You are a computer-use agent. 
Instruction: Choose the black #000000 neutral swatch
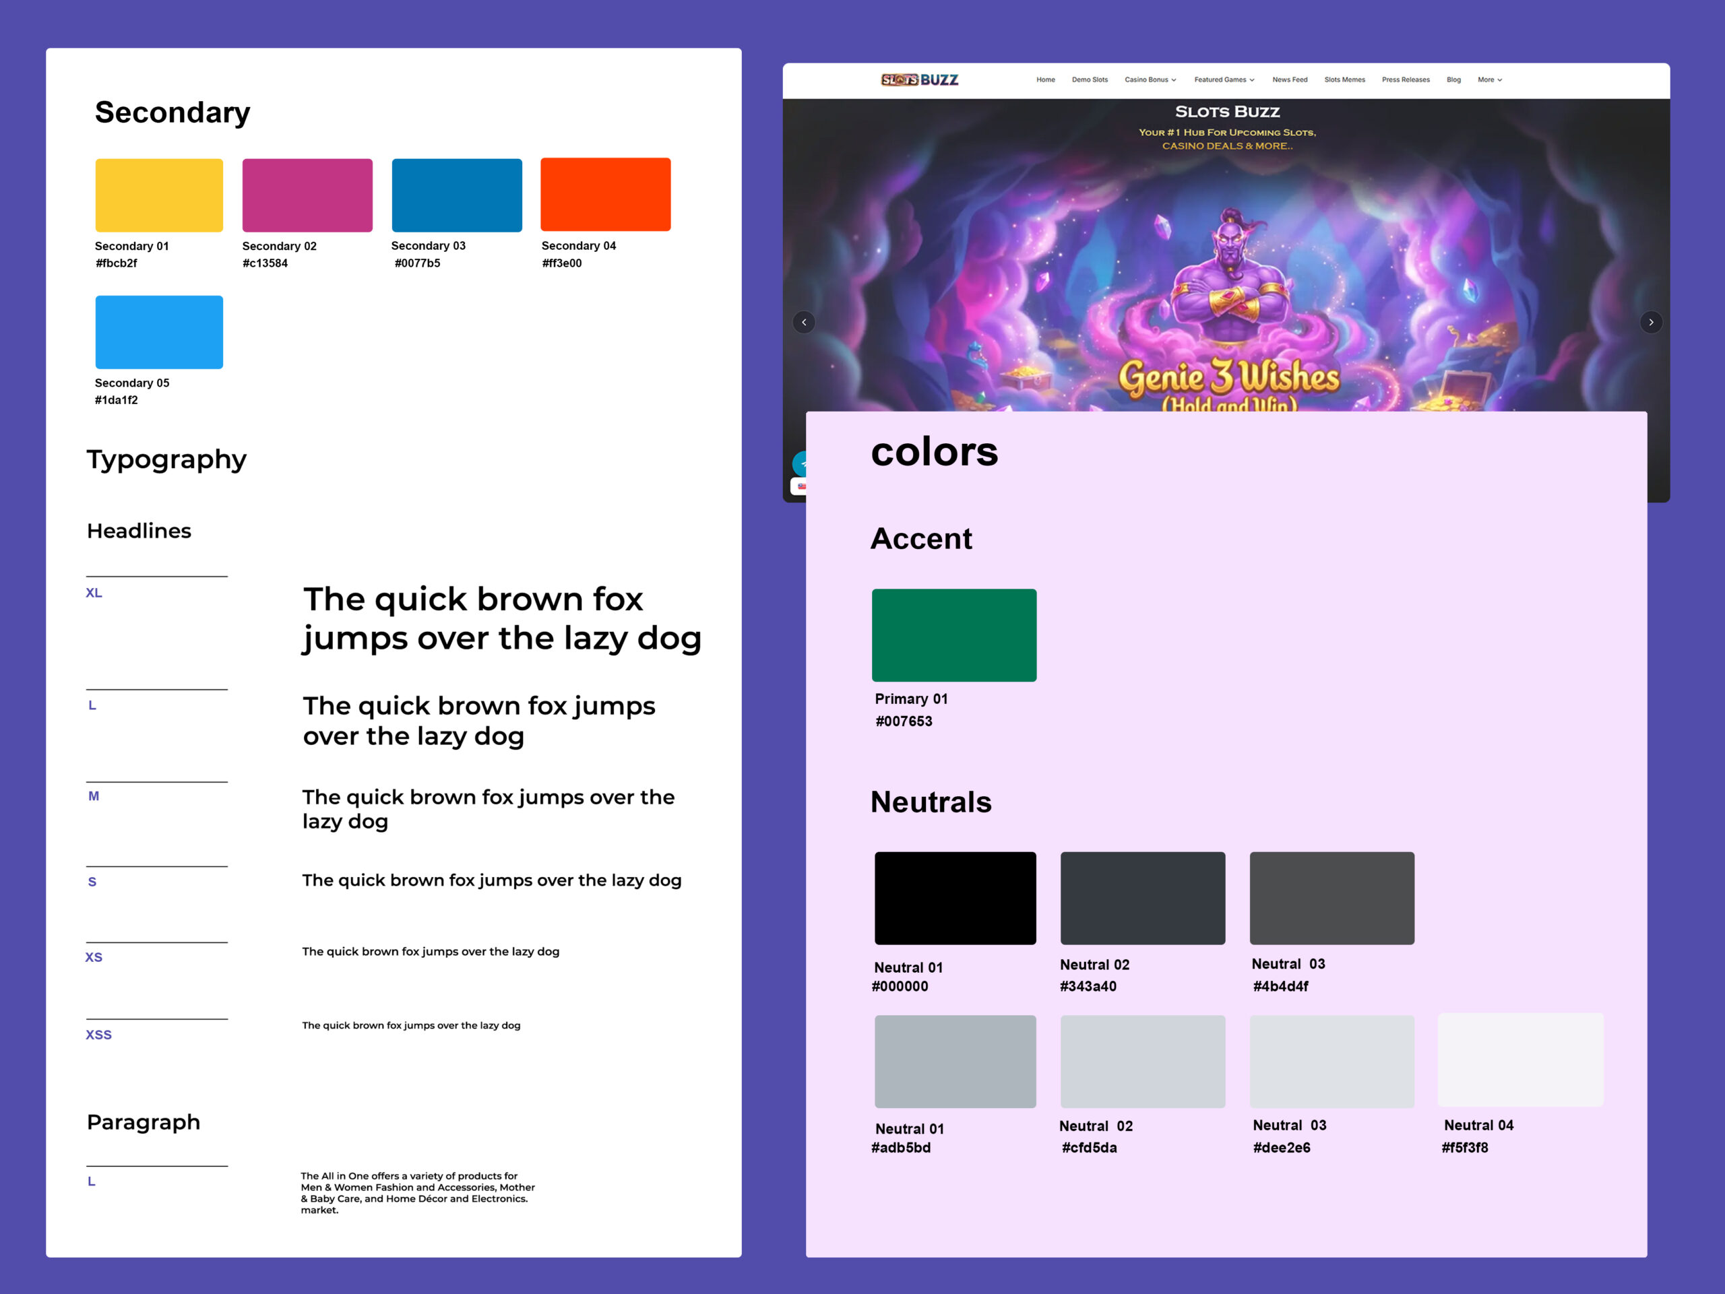tap(955, 898)
